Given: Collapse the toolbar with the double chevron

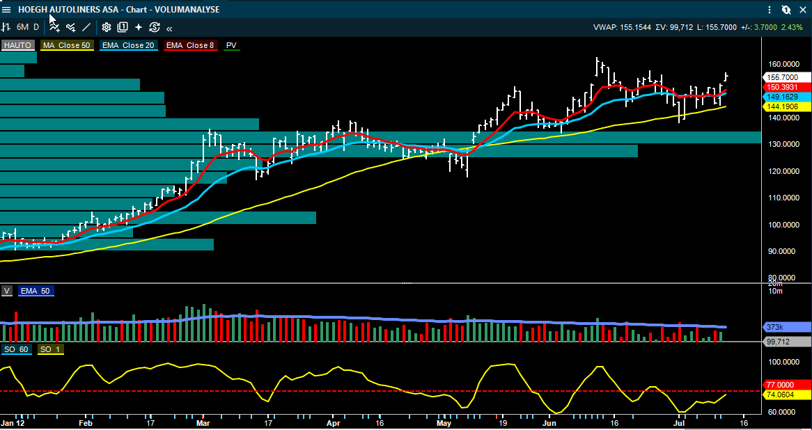Looking at the screenshot, I should (169, 29).
